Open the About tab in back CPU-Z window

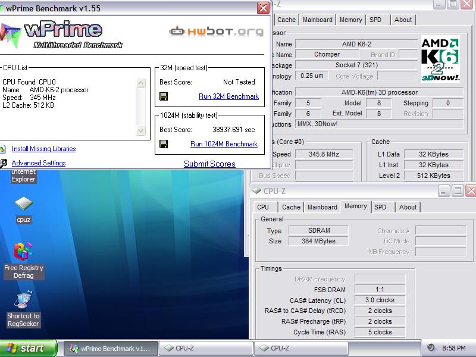(403, 20)
